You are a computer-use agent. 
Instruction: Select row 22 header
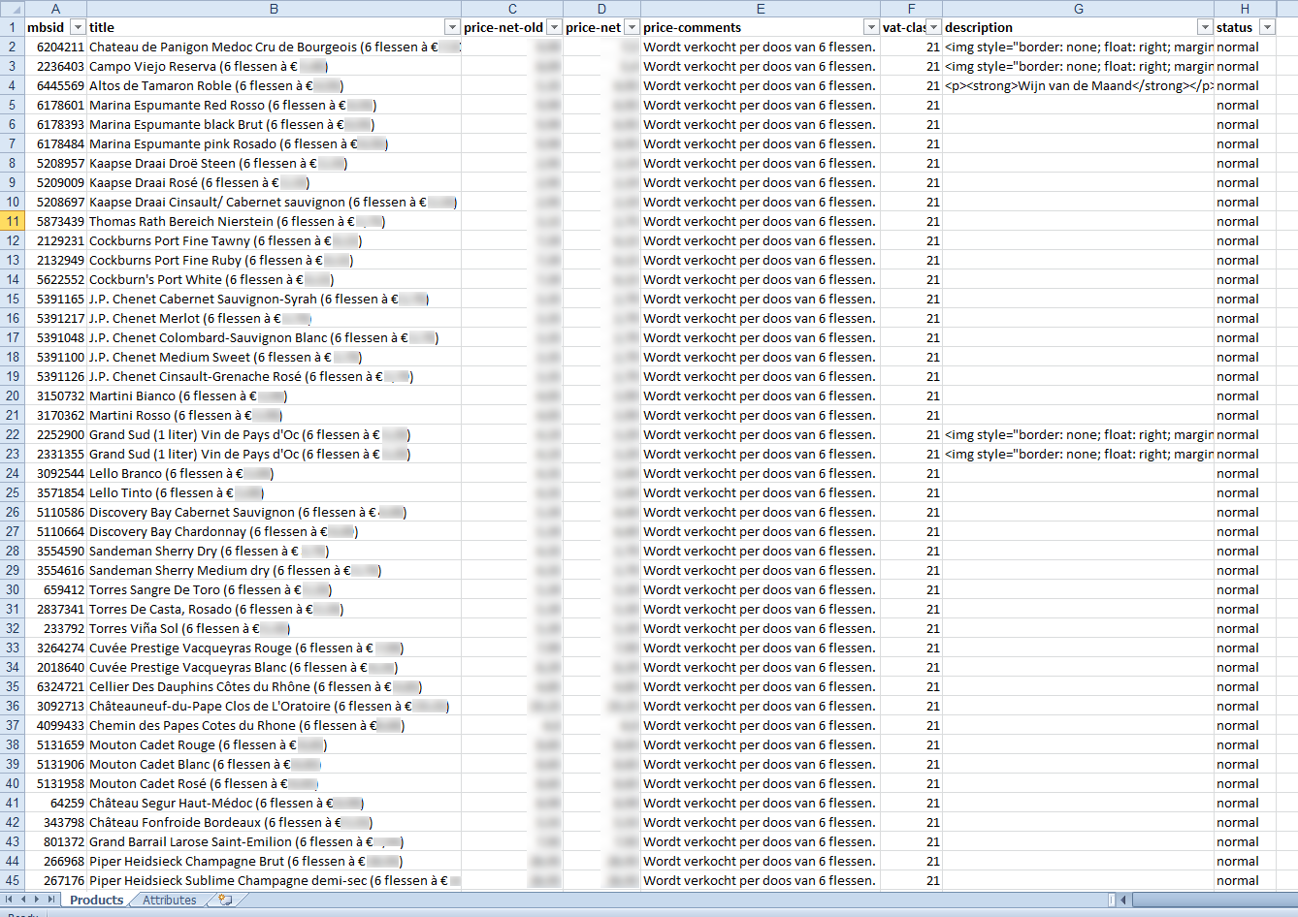tap(12, 434)
